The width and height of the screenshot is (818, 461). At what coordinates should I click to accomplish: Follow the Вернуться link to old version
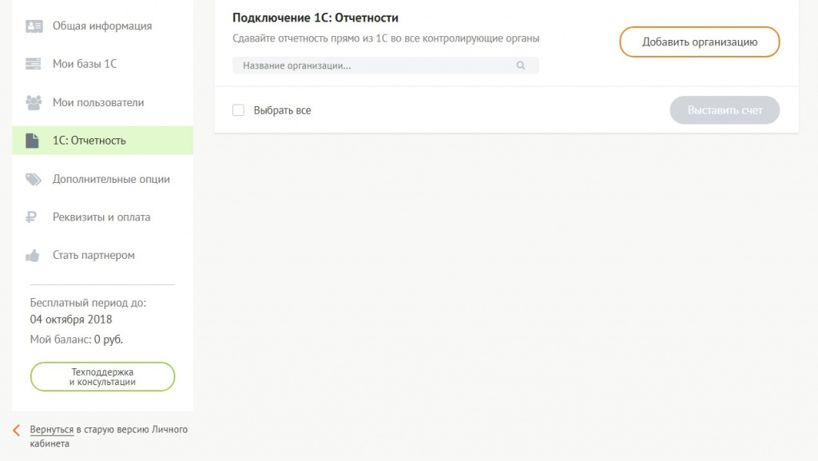coord(52,430)
